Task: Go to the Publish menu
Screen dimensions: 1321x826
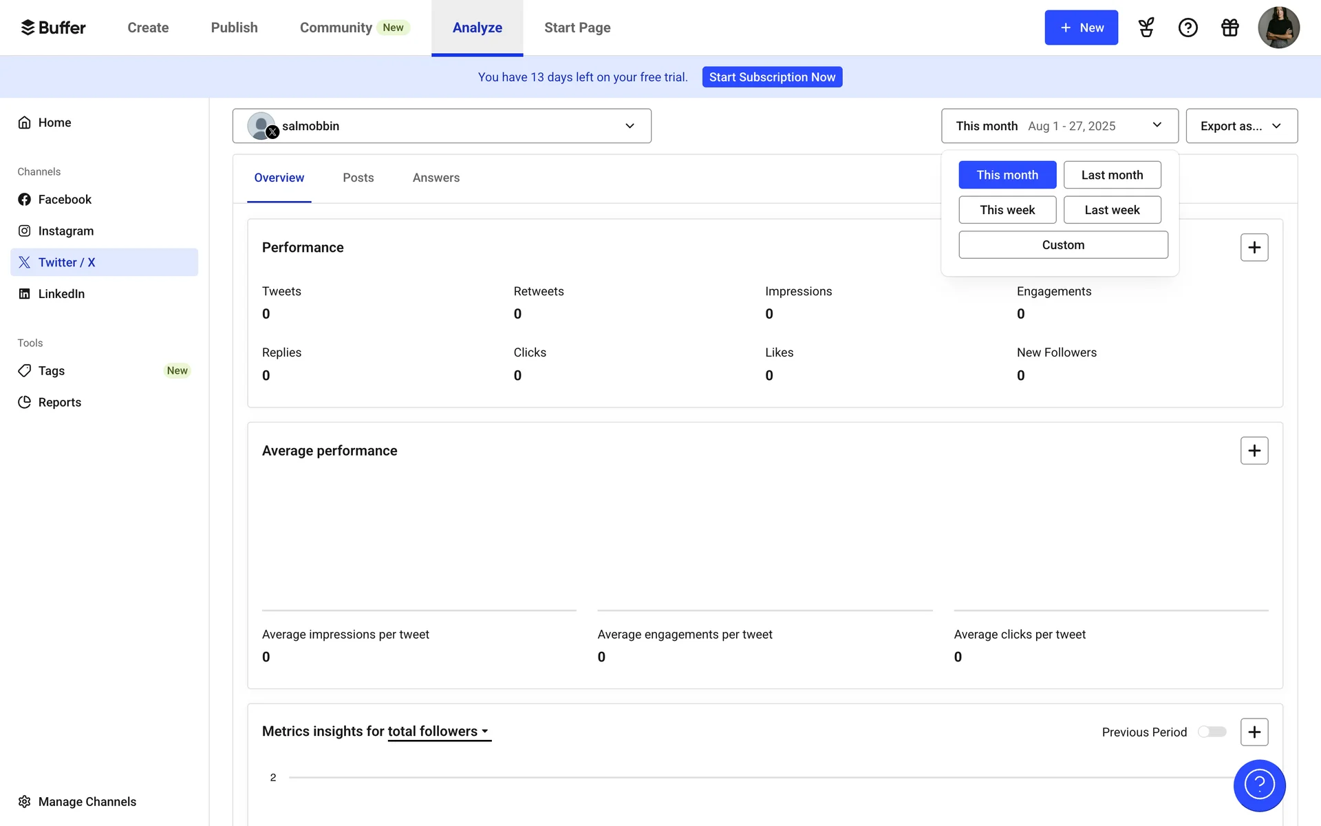Action: (x=234, y=28)
